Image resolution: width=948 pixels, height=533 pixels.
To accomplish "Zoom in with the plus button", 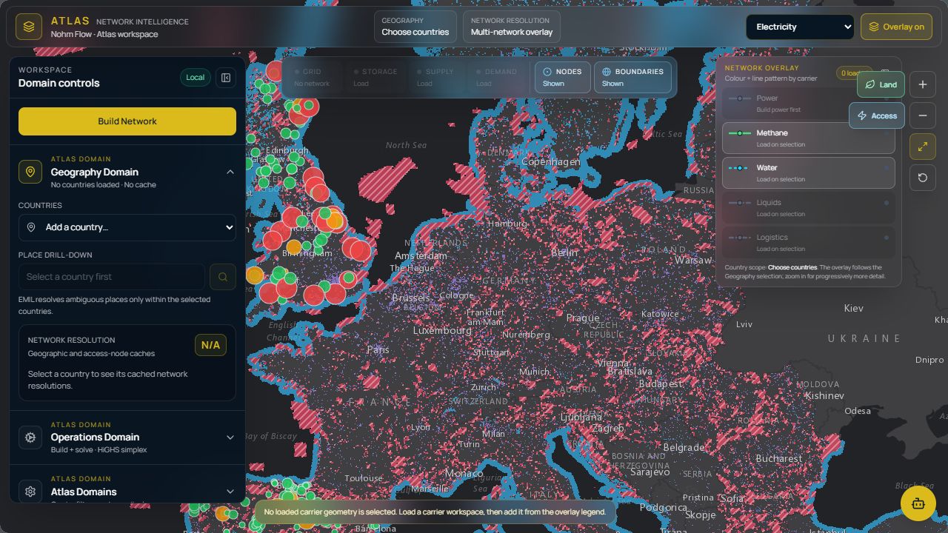I will pos(923,84).
